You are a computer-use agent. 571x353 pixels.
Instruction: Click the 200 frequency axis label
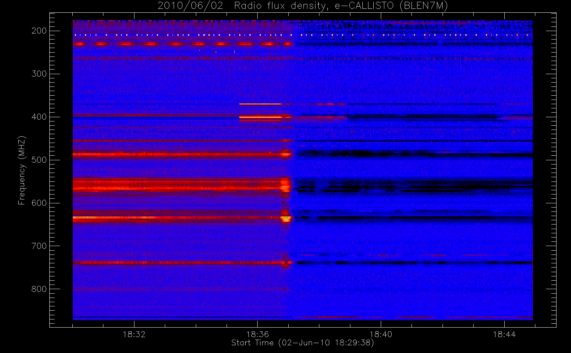(39, 31)
